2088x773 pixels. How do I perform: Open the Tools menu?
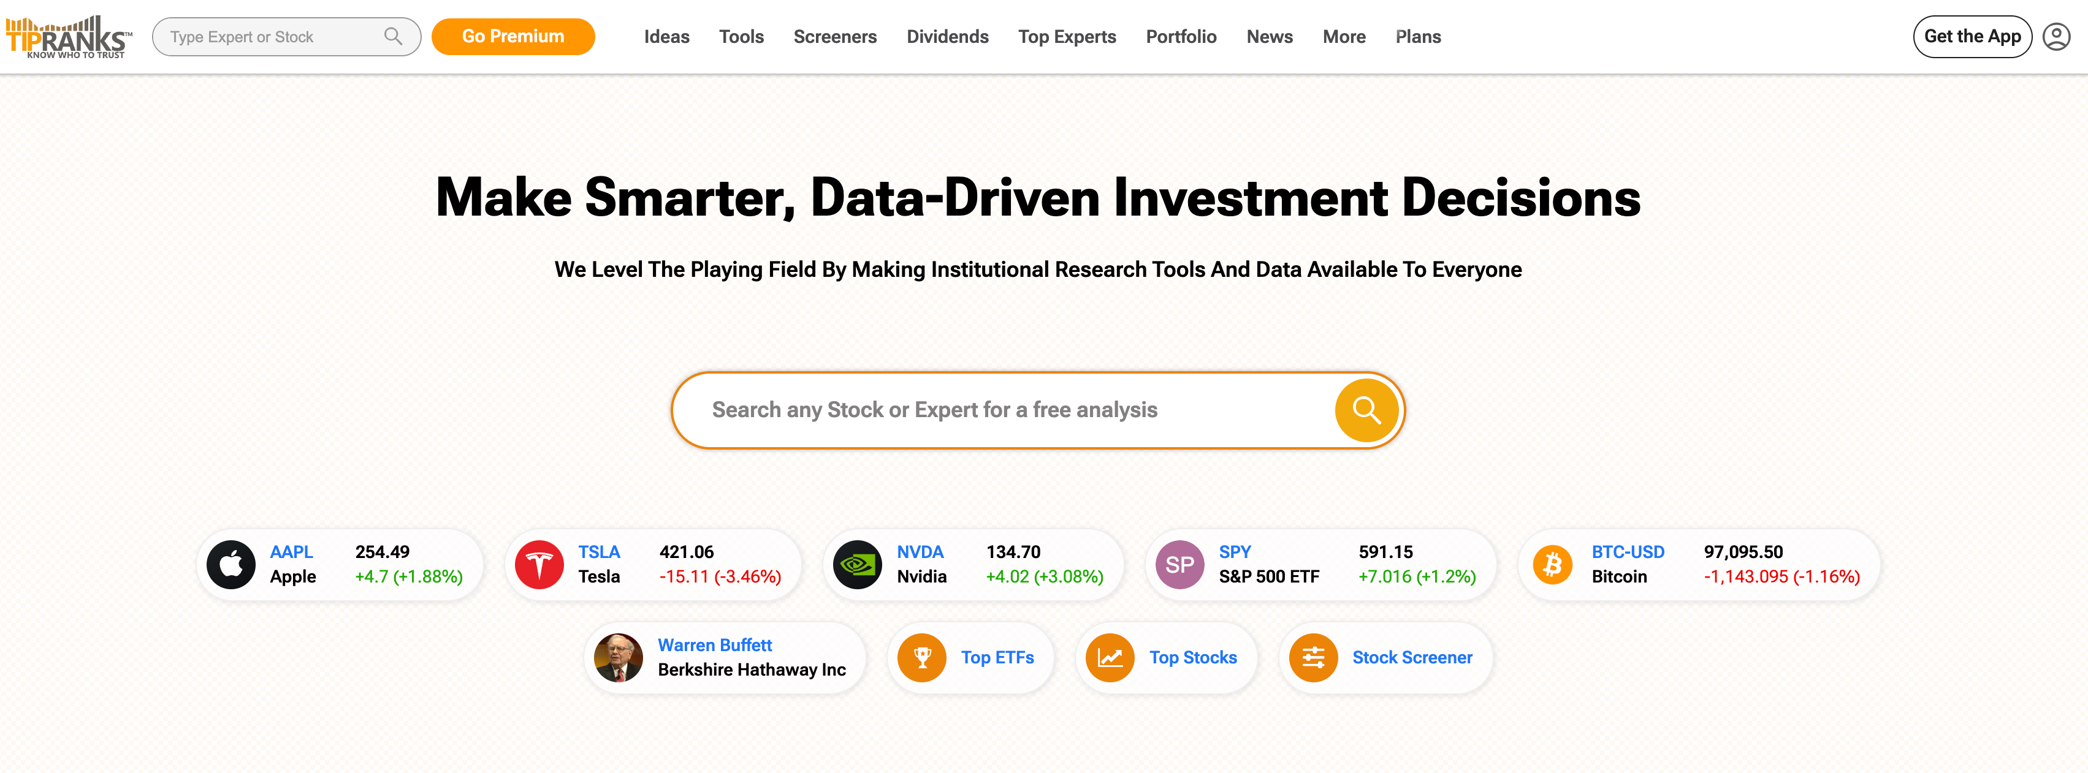[741, 37]
